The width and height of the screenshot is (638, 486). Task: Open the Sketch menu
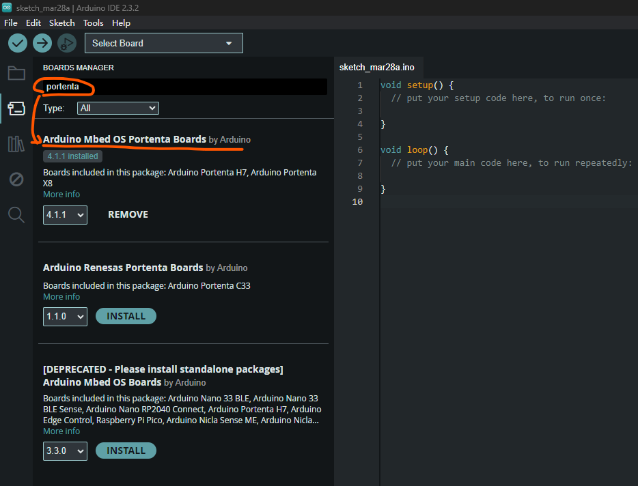(62, 23)
